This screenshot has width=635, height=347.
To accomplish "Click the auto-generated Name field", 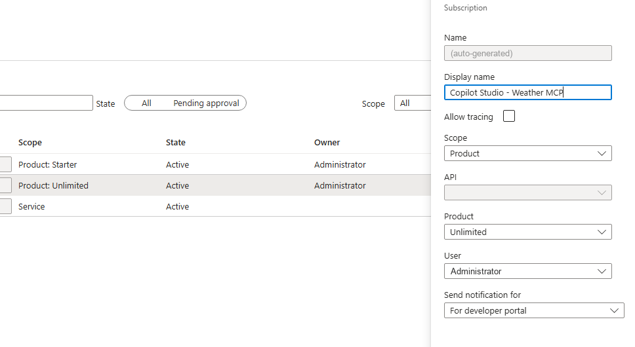I will point(527,53).
